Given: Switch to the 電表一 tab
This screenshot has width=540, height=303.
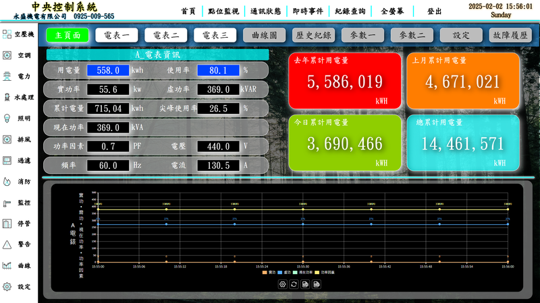Looking at the screenshot, I should point(117,35).
